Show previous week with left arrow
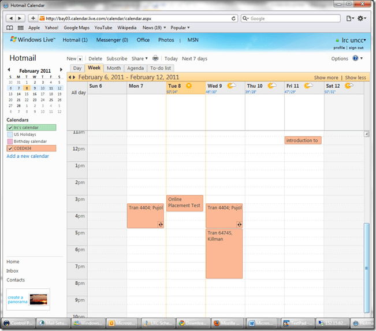376x331 pixels. tap(70, 77)
